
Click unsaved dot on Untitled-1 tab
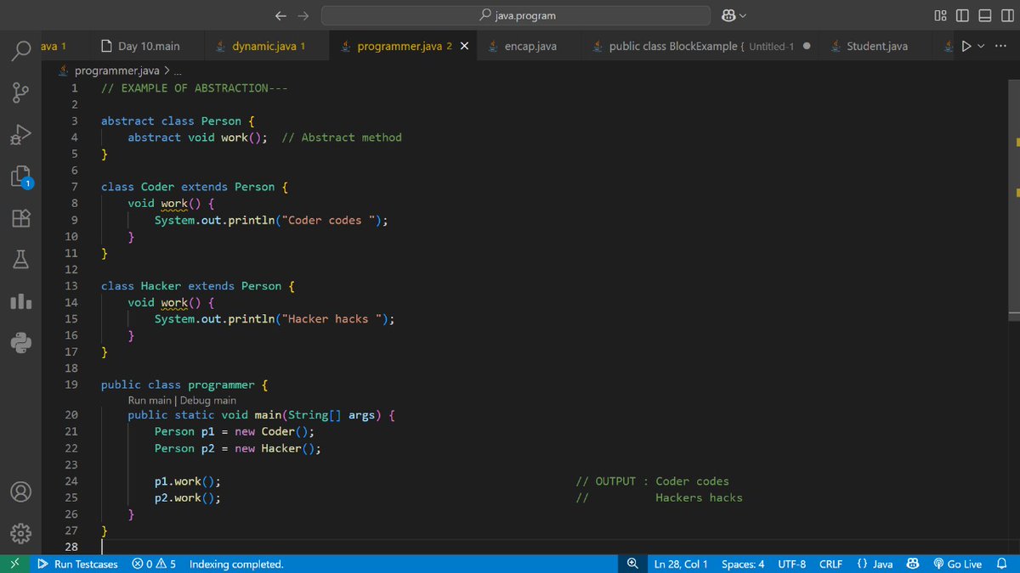(806, 46)
